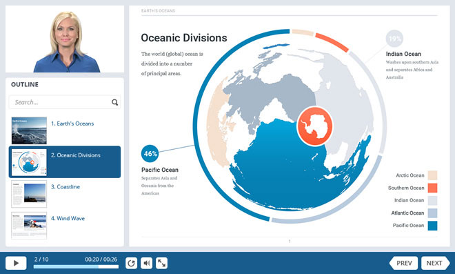This screenshot has height=274, width=455.
Task: Click the slide progress bar
Action: pyautogui.click(x=76, y=266)
